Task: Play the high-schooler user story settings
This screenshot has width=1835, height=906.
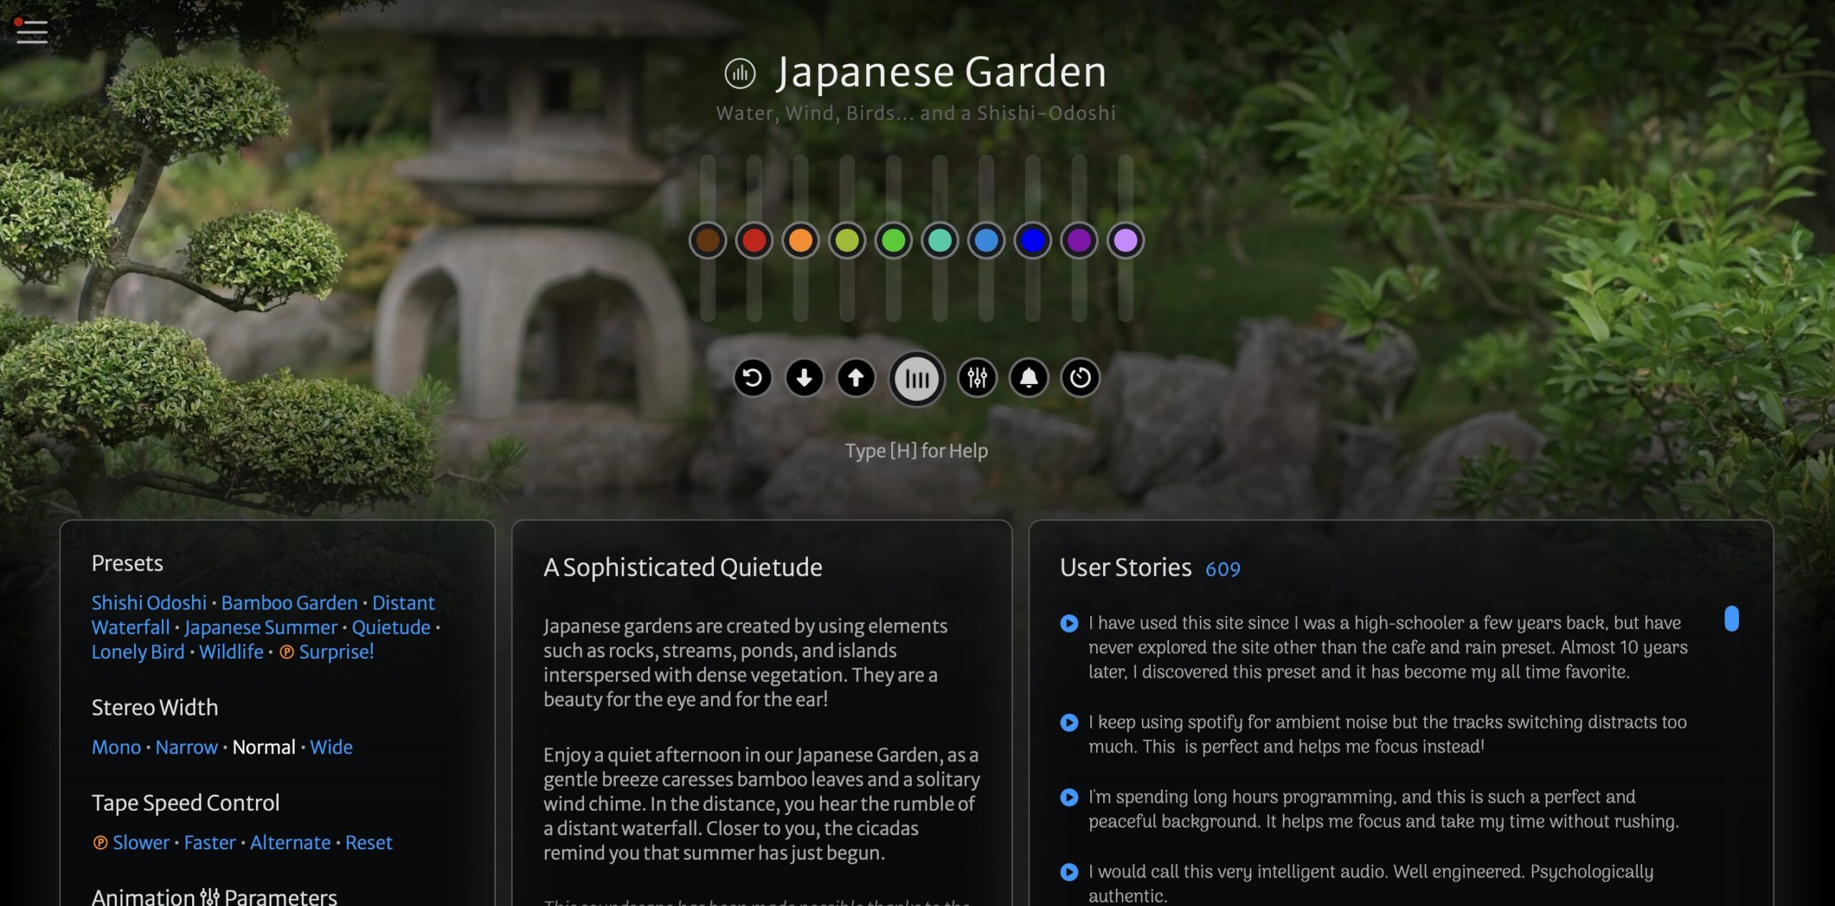Action: 1069,623
